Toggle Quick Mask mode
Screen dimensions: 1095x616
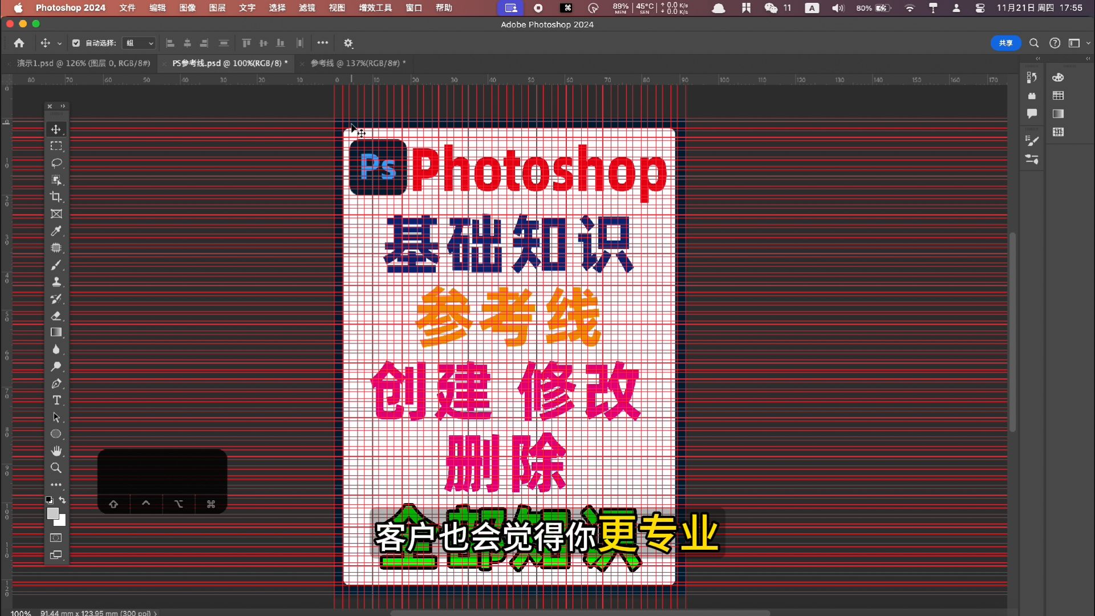(x=56, y=538)
